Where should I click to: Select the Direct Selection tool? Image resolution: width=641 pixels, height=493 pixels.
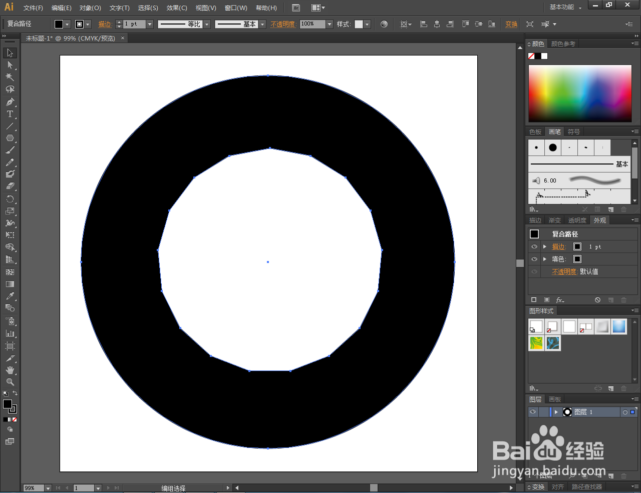point(10,65)
